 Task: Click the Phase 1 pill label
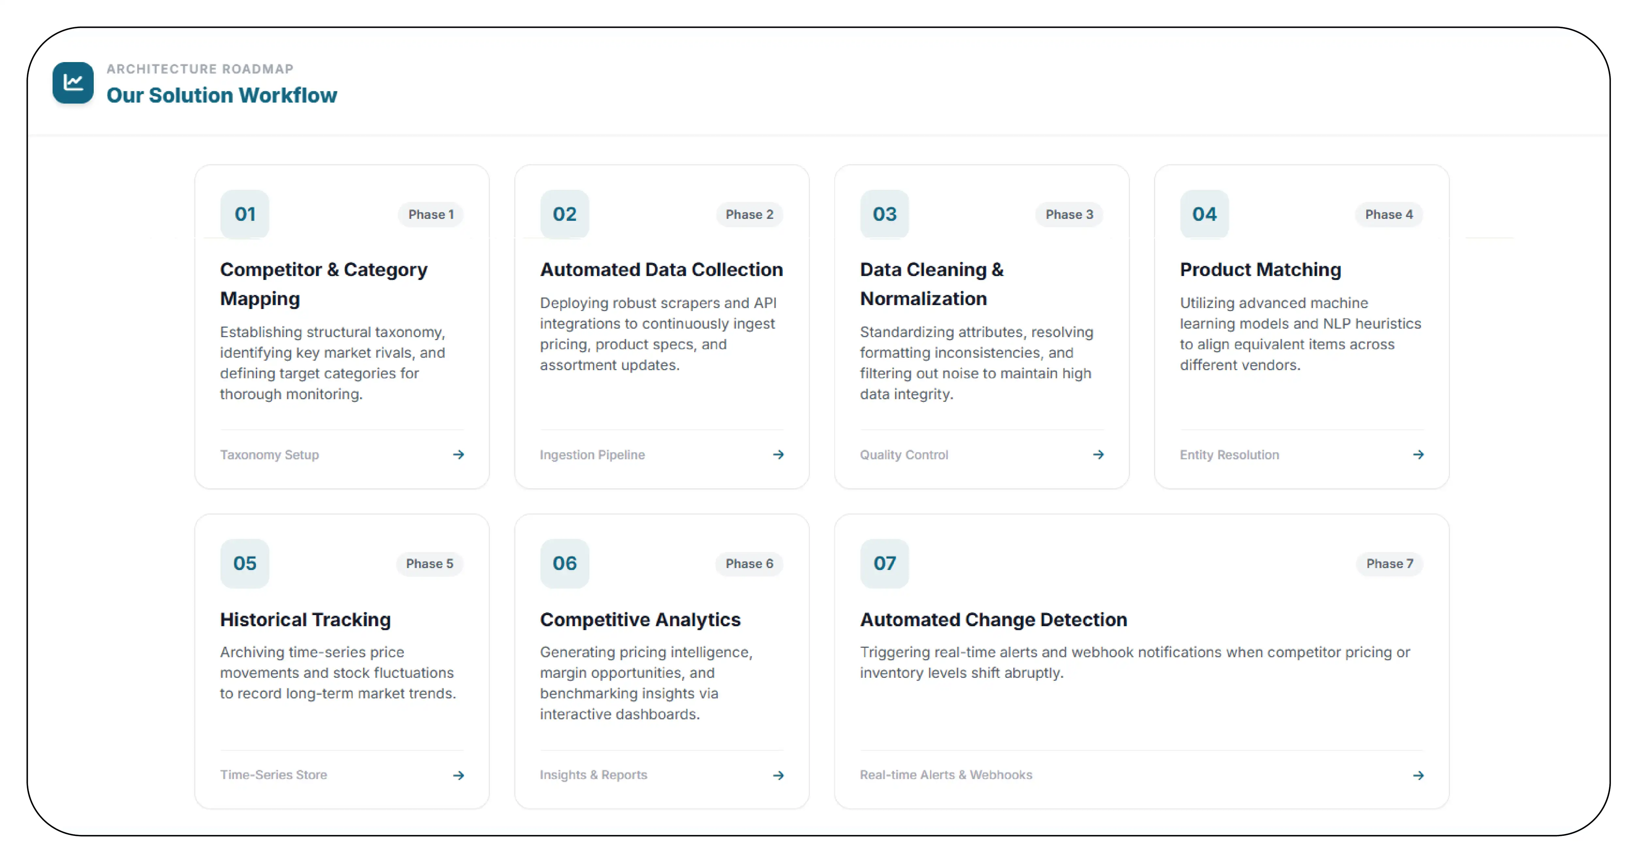tap(431, 214)
